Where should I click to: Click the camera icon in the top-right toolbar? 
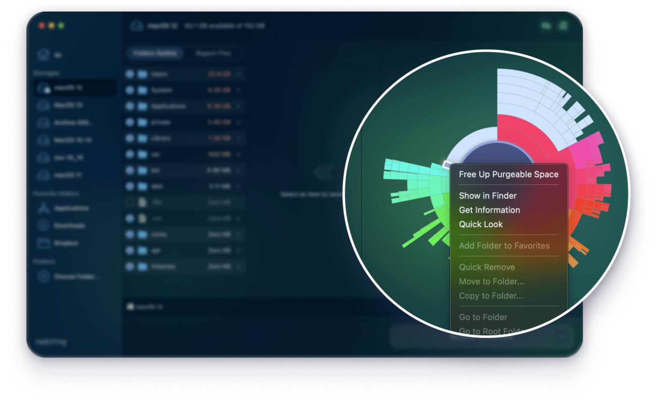click(546, 26)
